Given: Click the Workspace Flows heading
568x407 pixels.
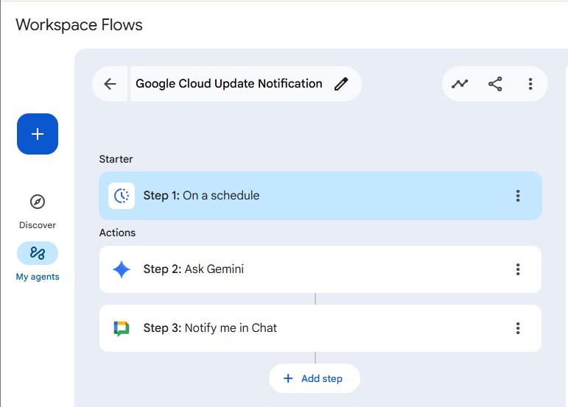Looking at the screenshot, I should click(79, 25).
